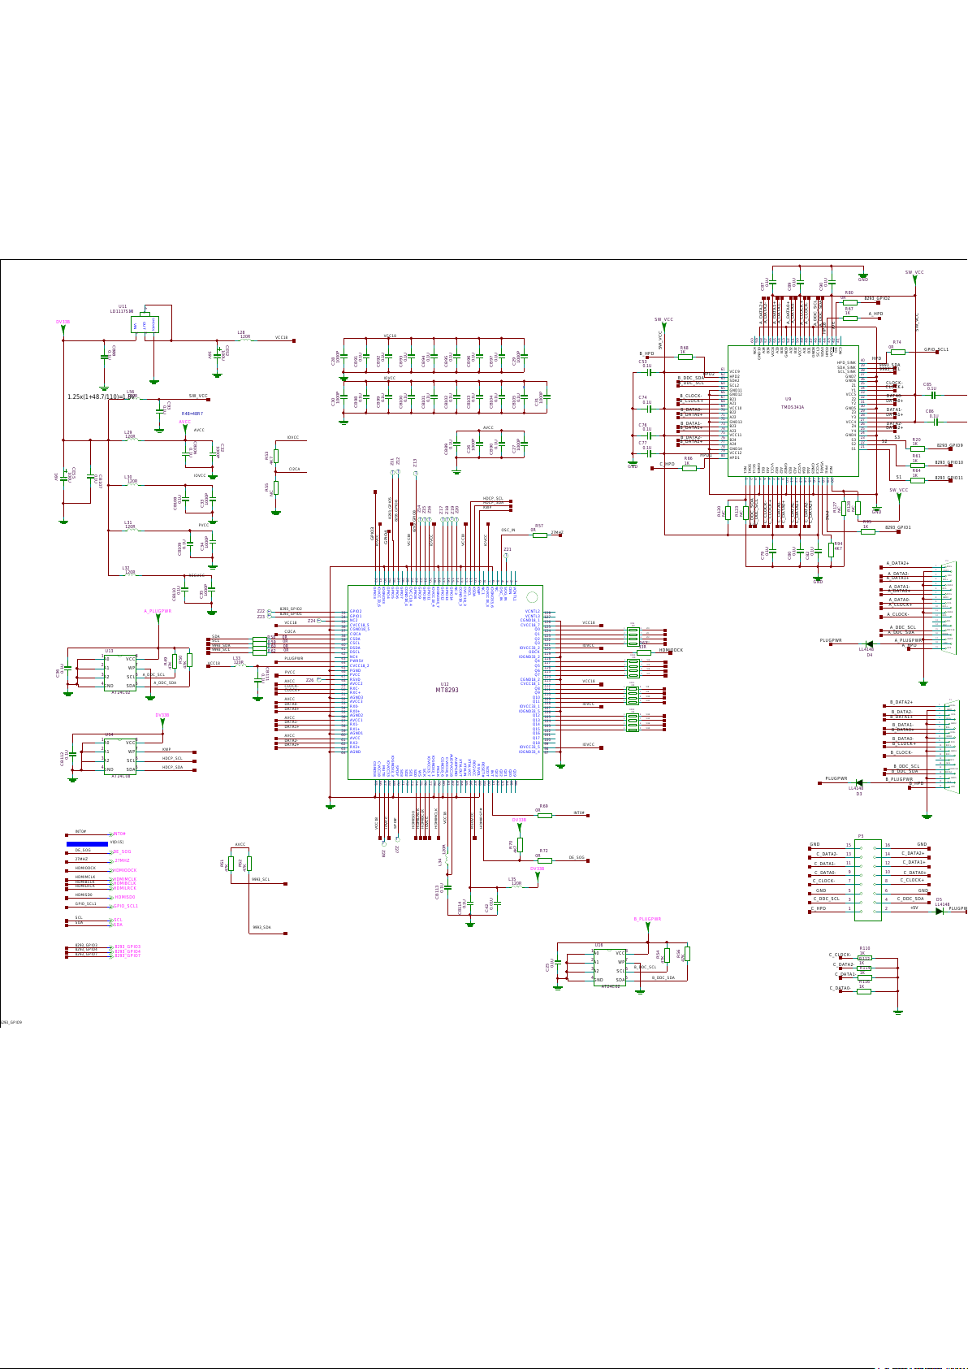This screenshot has height=1369, width=968.
Task: Click the 8293_GPIO9 net label
Action: [949, 446]
